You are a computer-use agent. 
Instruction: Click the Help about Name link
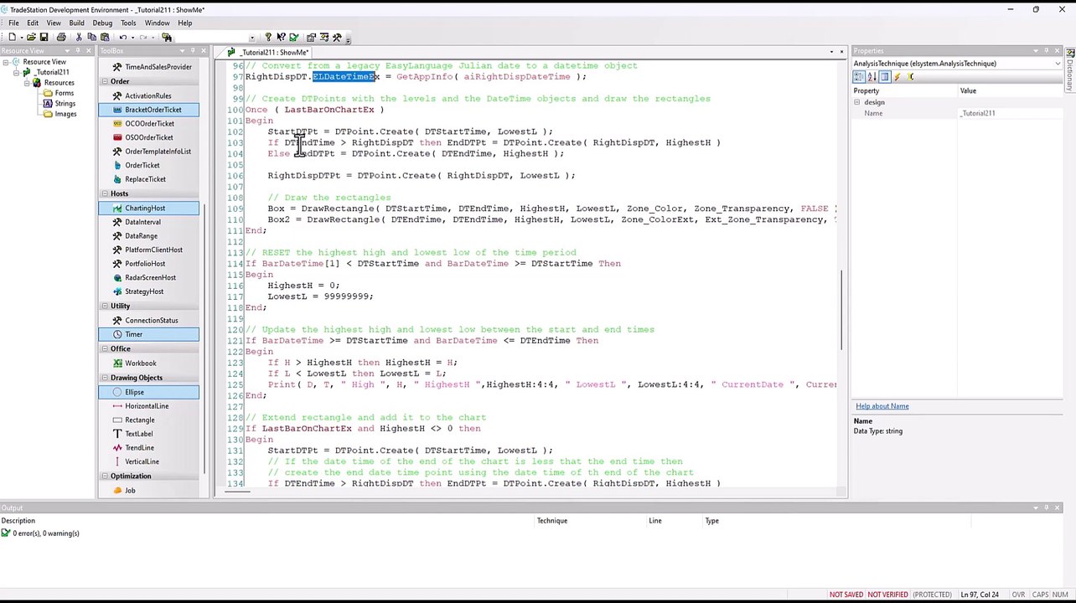[x=882, y=406]
